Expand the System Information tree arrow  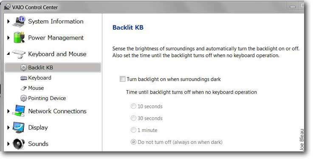click(x=8, y=21)
